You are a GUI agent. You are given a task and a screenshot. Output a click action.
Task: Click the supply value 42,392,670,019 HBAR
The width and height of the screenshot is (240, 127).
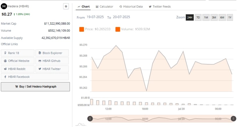(x=56, y=38)
